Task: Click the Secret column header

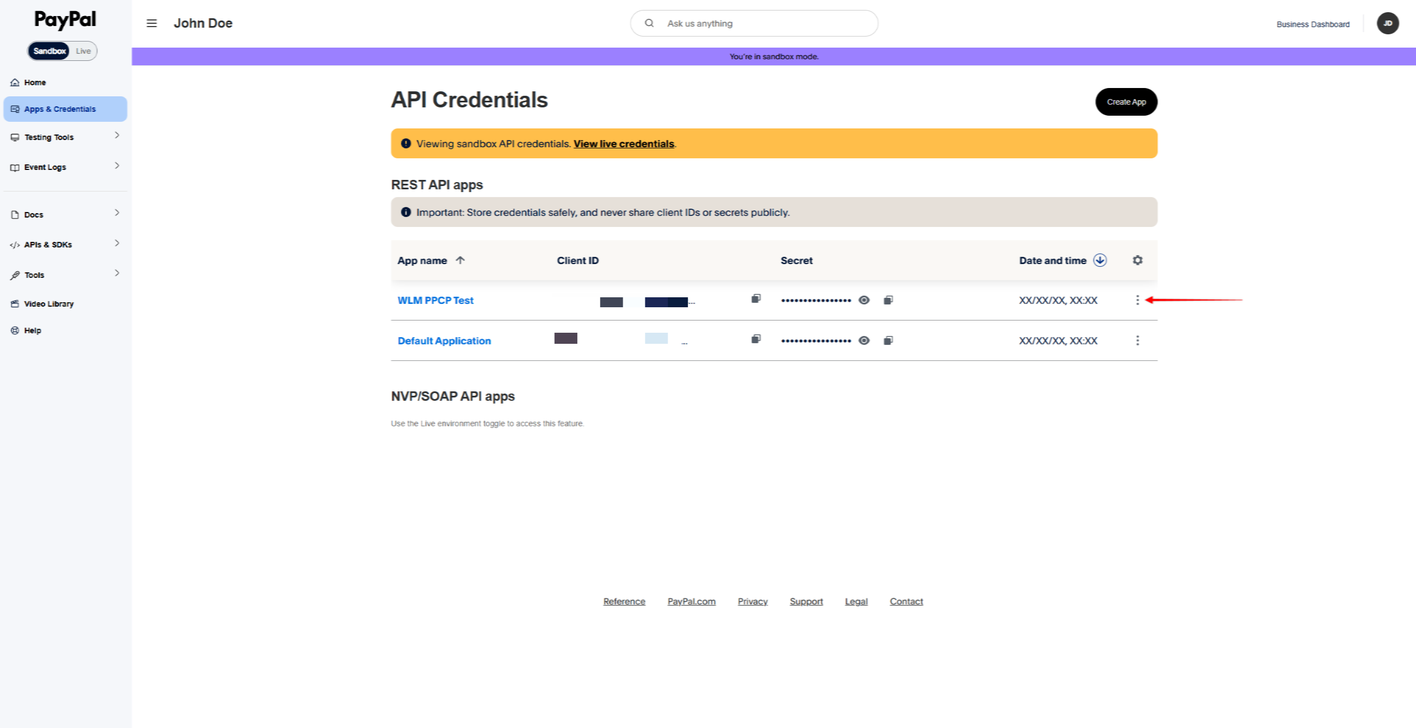Action: [x=797, y=260]
